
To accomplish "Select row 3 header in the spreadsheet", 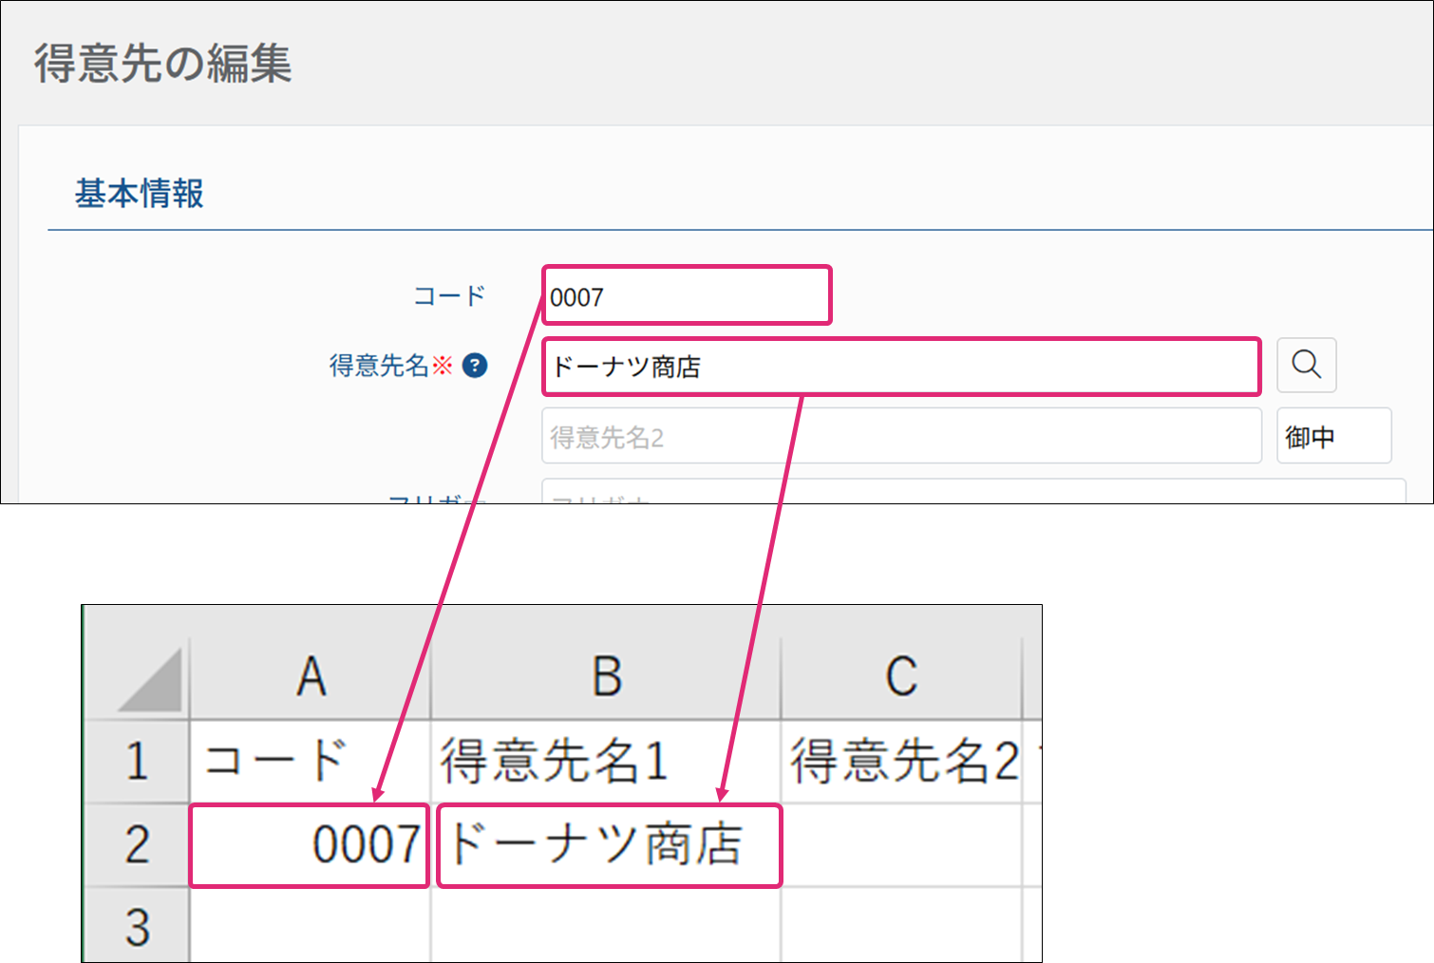I will point(138,927).
